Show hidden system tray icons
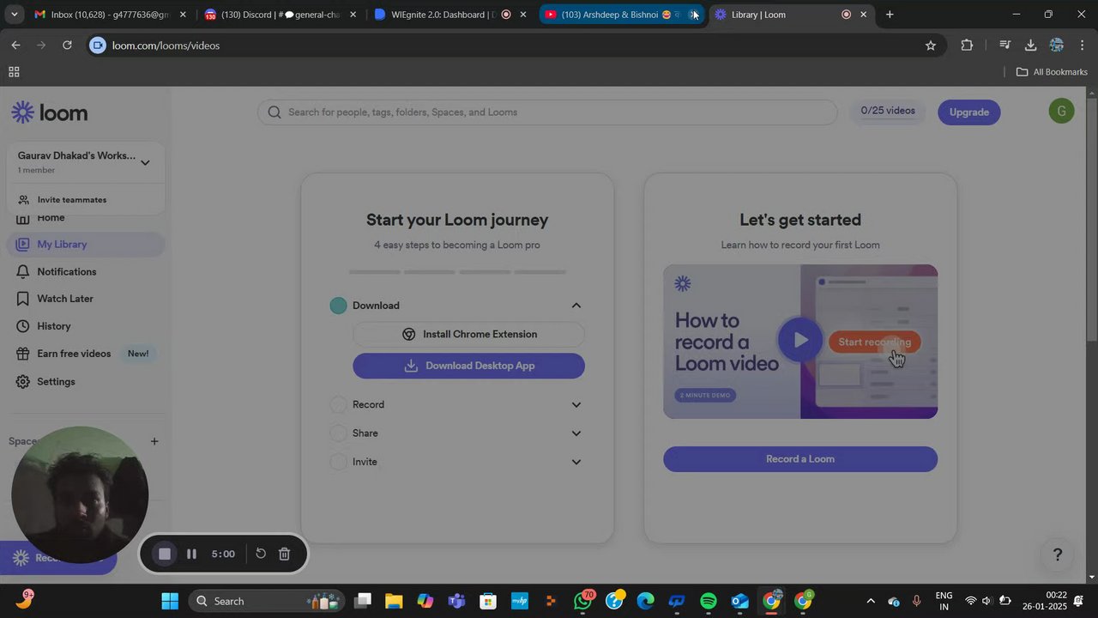The width and height of the screenshot is (1098, 618). click(x=871, y=601)
